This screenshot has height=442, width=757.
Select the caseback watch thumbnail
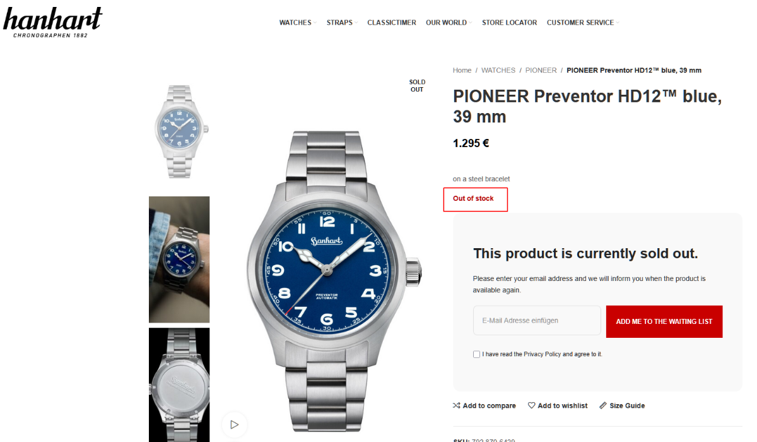point(179,385)
